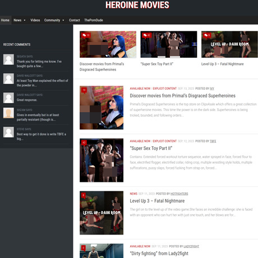Viewport: 258px width, 258px height.
Task: Click Steve's avatar in Recent Comments
Action: pos(8,132)
